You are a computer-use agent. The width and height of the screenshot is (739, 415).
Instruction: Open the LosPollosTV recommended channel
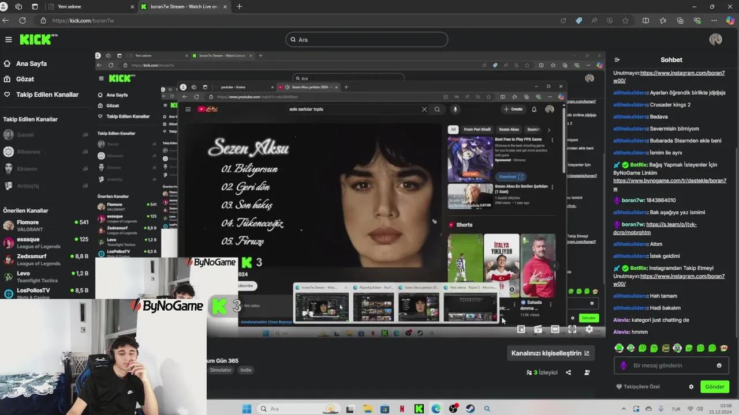(46, 293)
